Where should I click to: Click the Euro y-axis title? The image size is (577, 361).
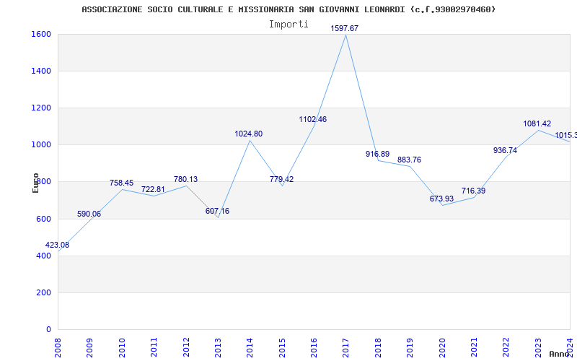coord(35,183)
